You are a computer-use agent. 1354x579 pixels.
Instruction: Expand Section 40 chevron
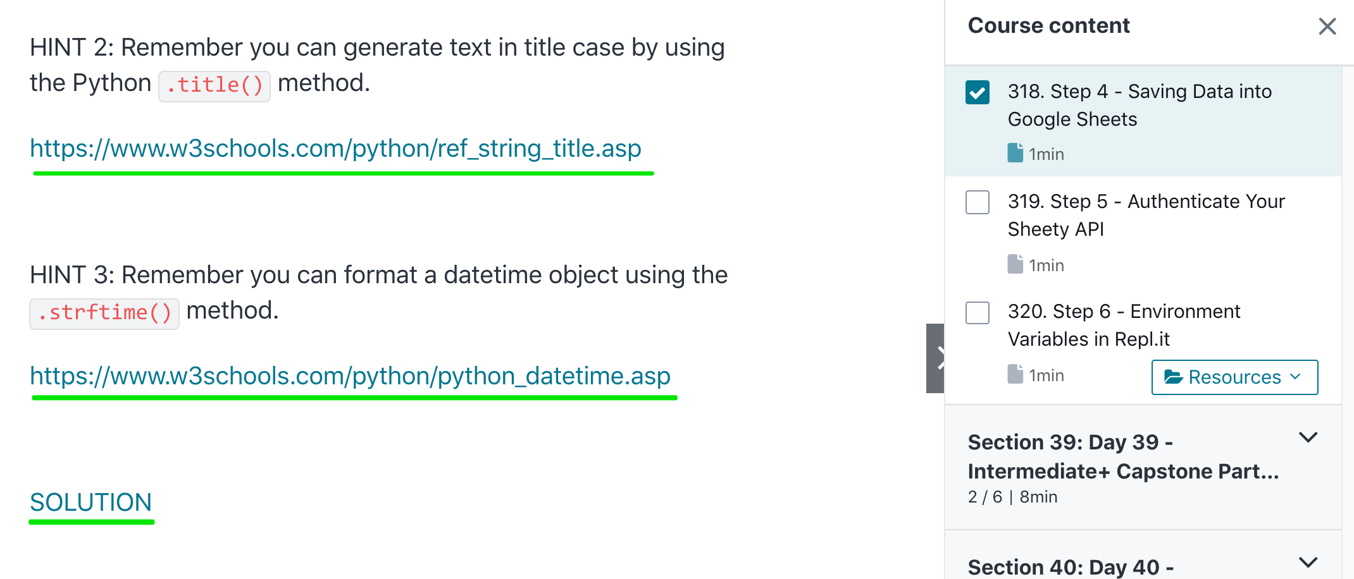(x=1308, y=562)
